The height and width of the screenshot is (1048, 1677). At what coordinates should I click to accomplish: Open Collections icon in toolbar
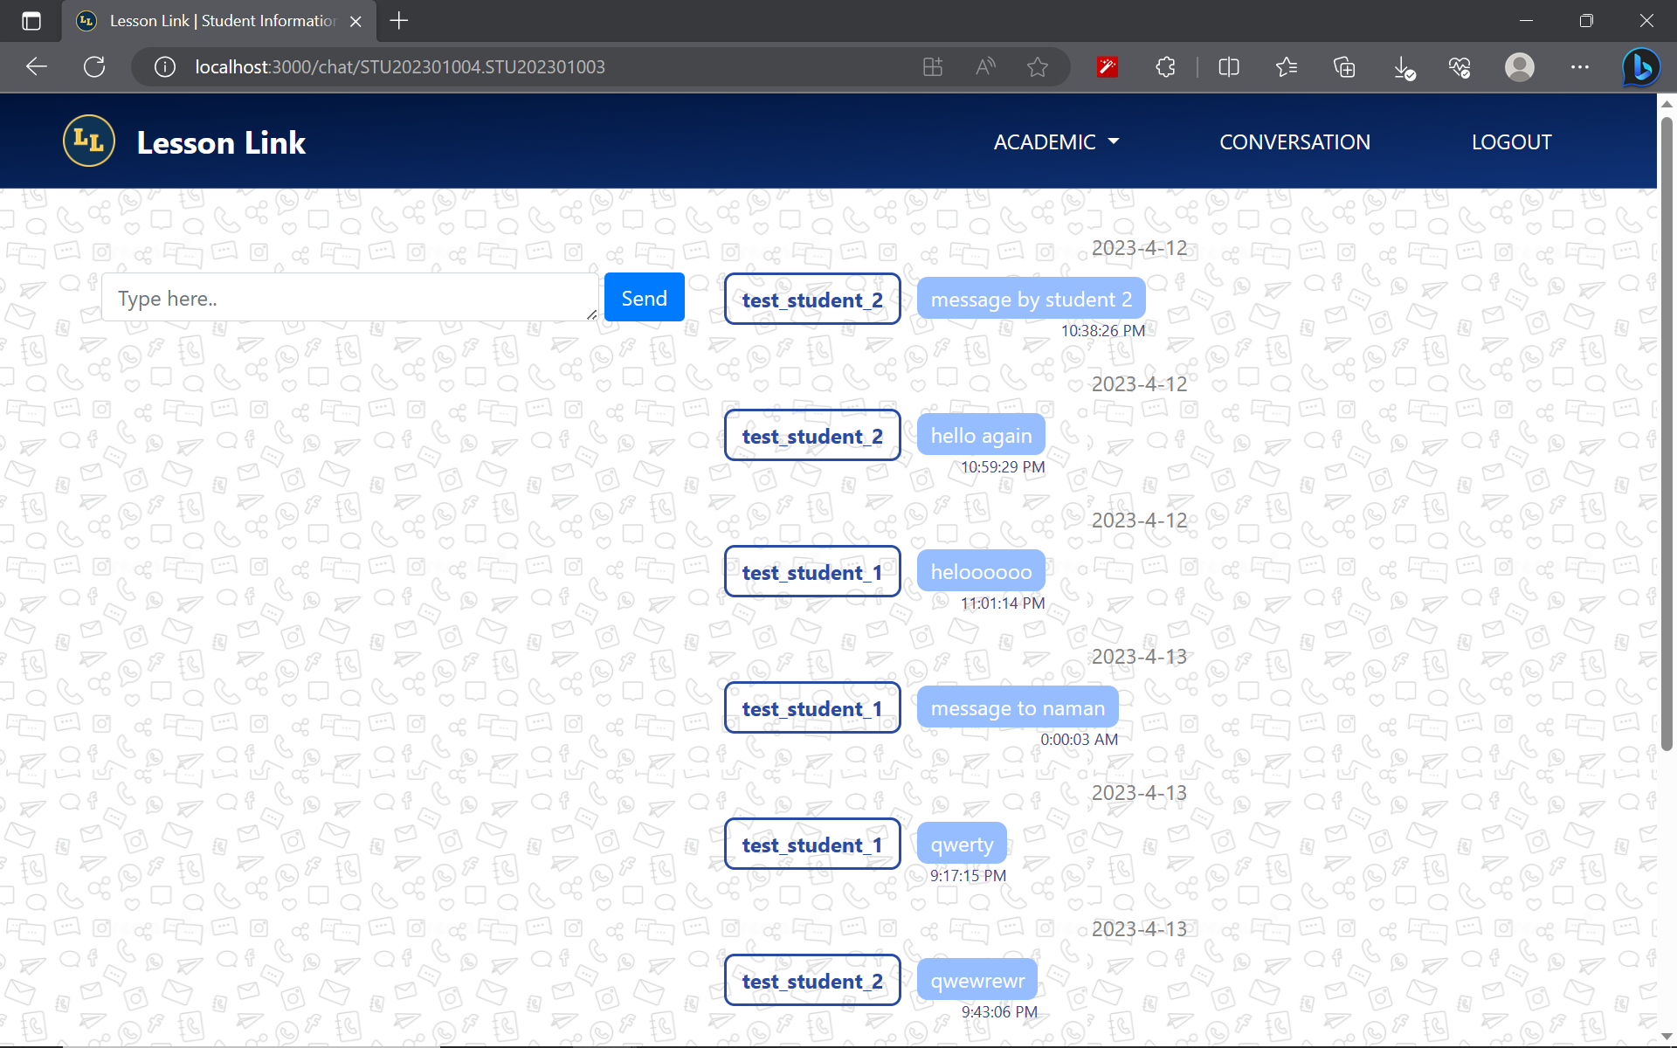tap(1344, 66)
